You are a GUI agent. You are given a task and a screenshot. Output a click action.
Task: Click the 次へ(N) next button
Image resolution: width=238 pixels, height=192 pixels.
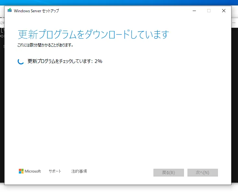point(203,173)
